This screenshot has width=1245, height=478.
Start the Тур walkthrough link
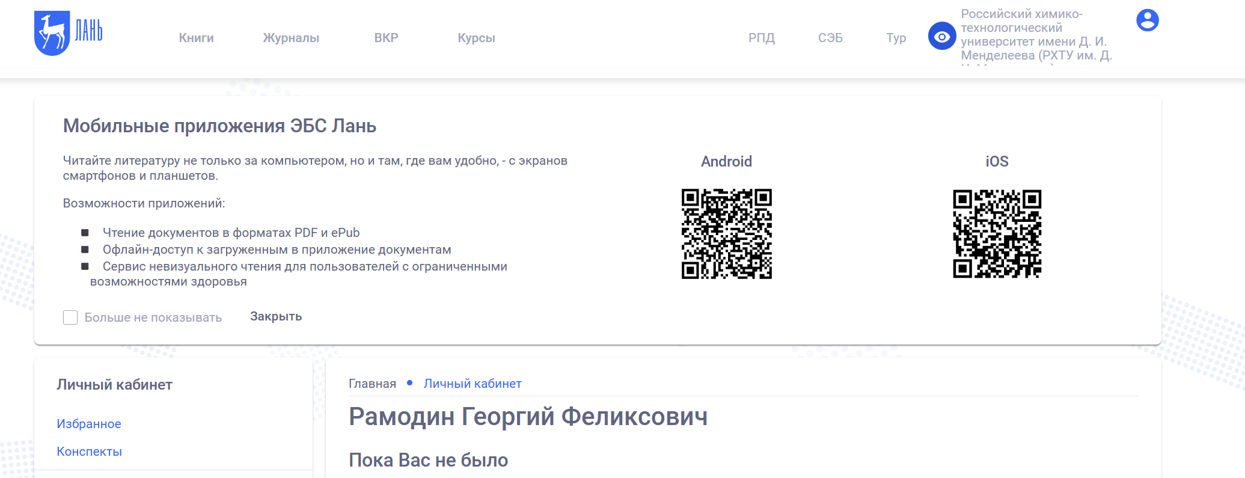tap(896, 38)
